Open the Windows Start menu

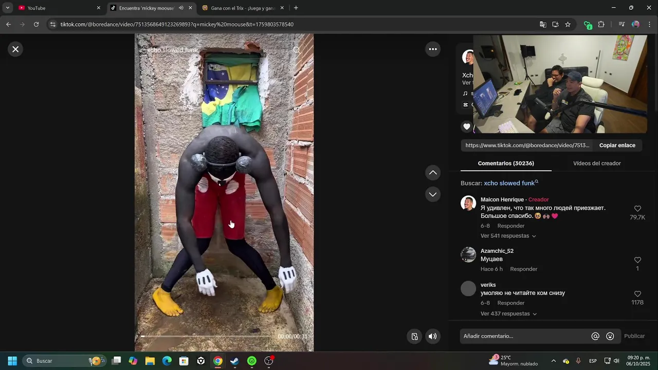tap(12, 361)
